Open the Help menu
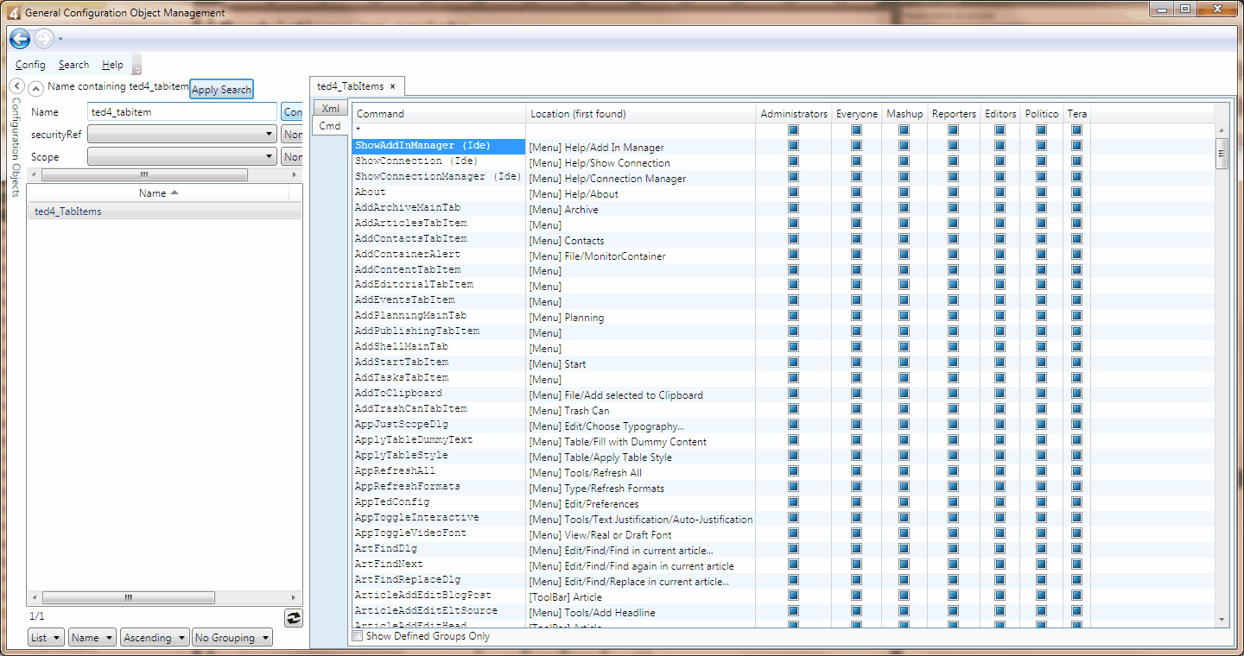Image resolution: width=1244 pixels, height=656 pixels. point(112,65)
